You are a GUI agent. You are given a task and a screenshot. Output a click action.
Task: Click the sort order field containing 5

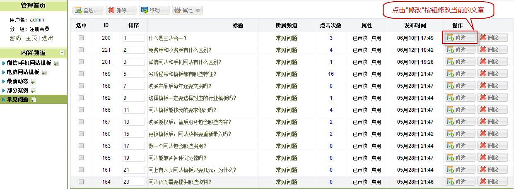tap(134, 74)
